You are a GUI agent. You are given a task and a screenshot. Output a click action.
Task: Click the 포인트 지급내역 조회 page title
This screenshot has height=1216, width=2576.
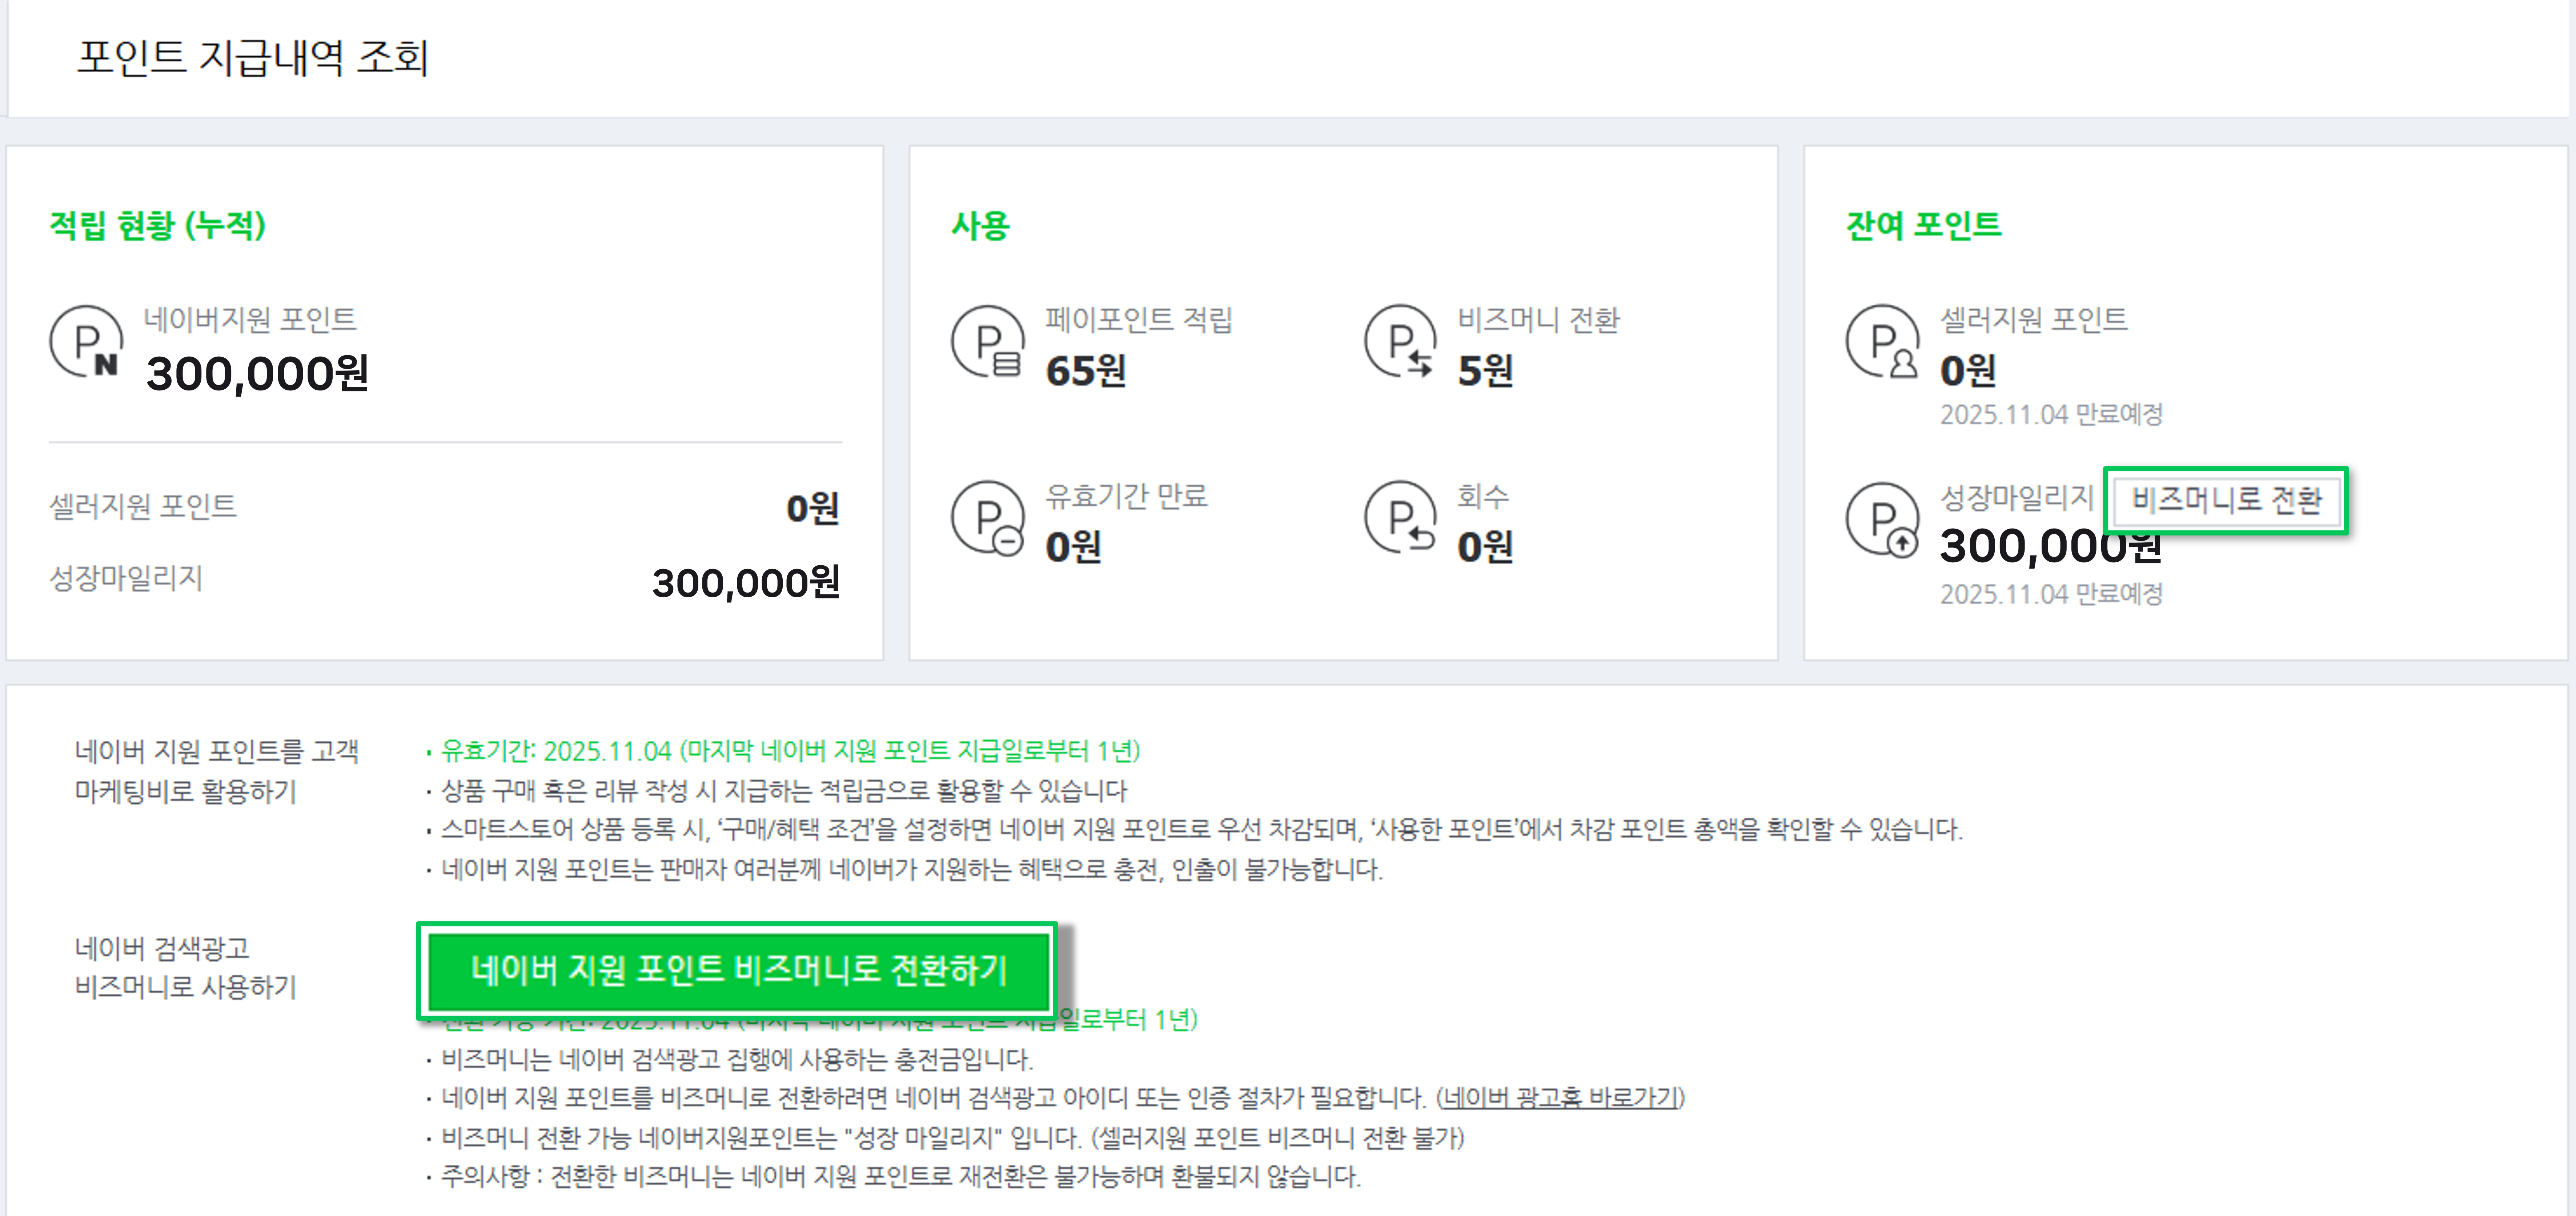point(253,57)
